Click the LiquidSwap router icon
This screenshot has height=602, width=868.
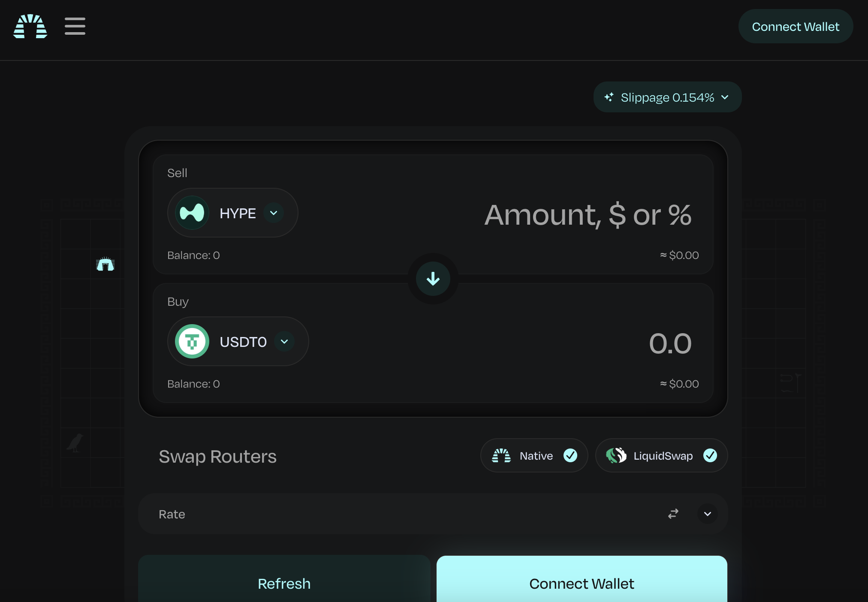(616, 455)
